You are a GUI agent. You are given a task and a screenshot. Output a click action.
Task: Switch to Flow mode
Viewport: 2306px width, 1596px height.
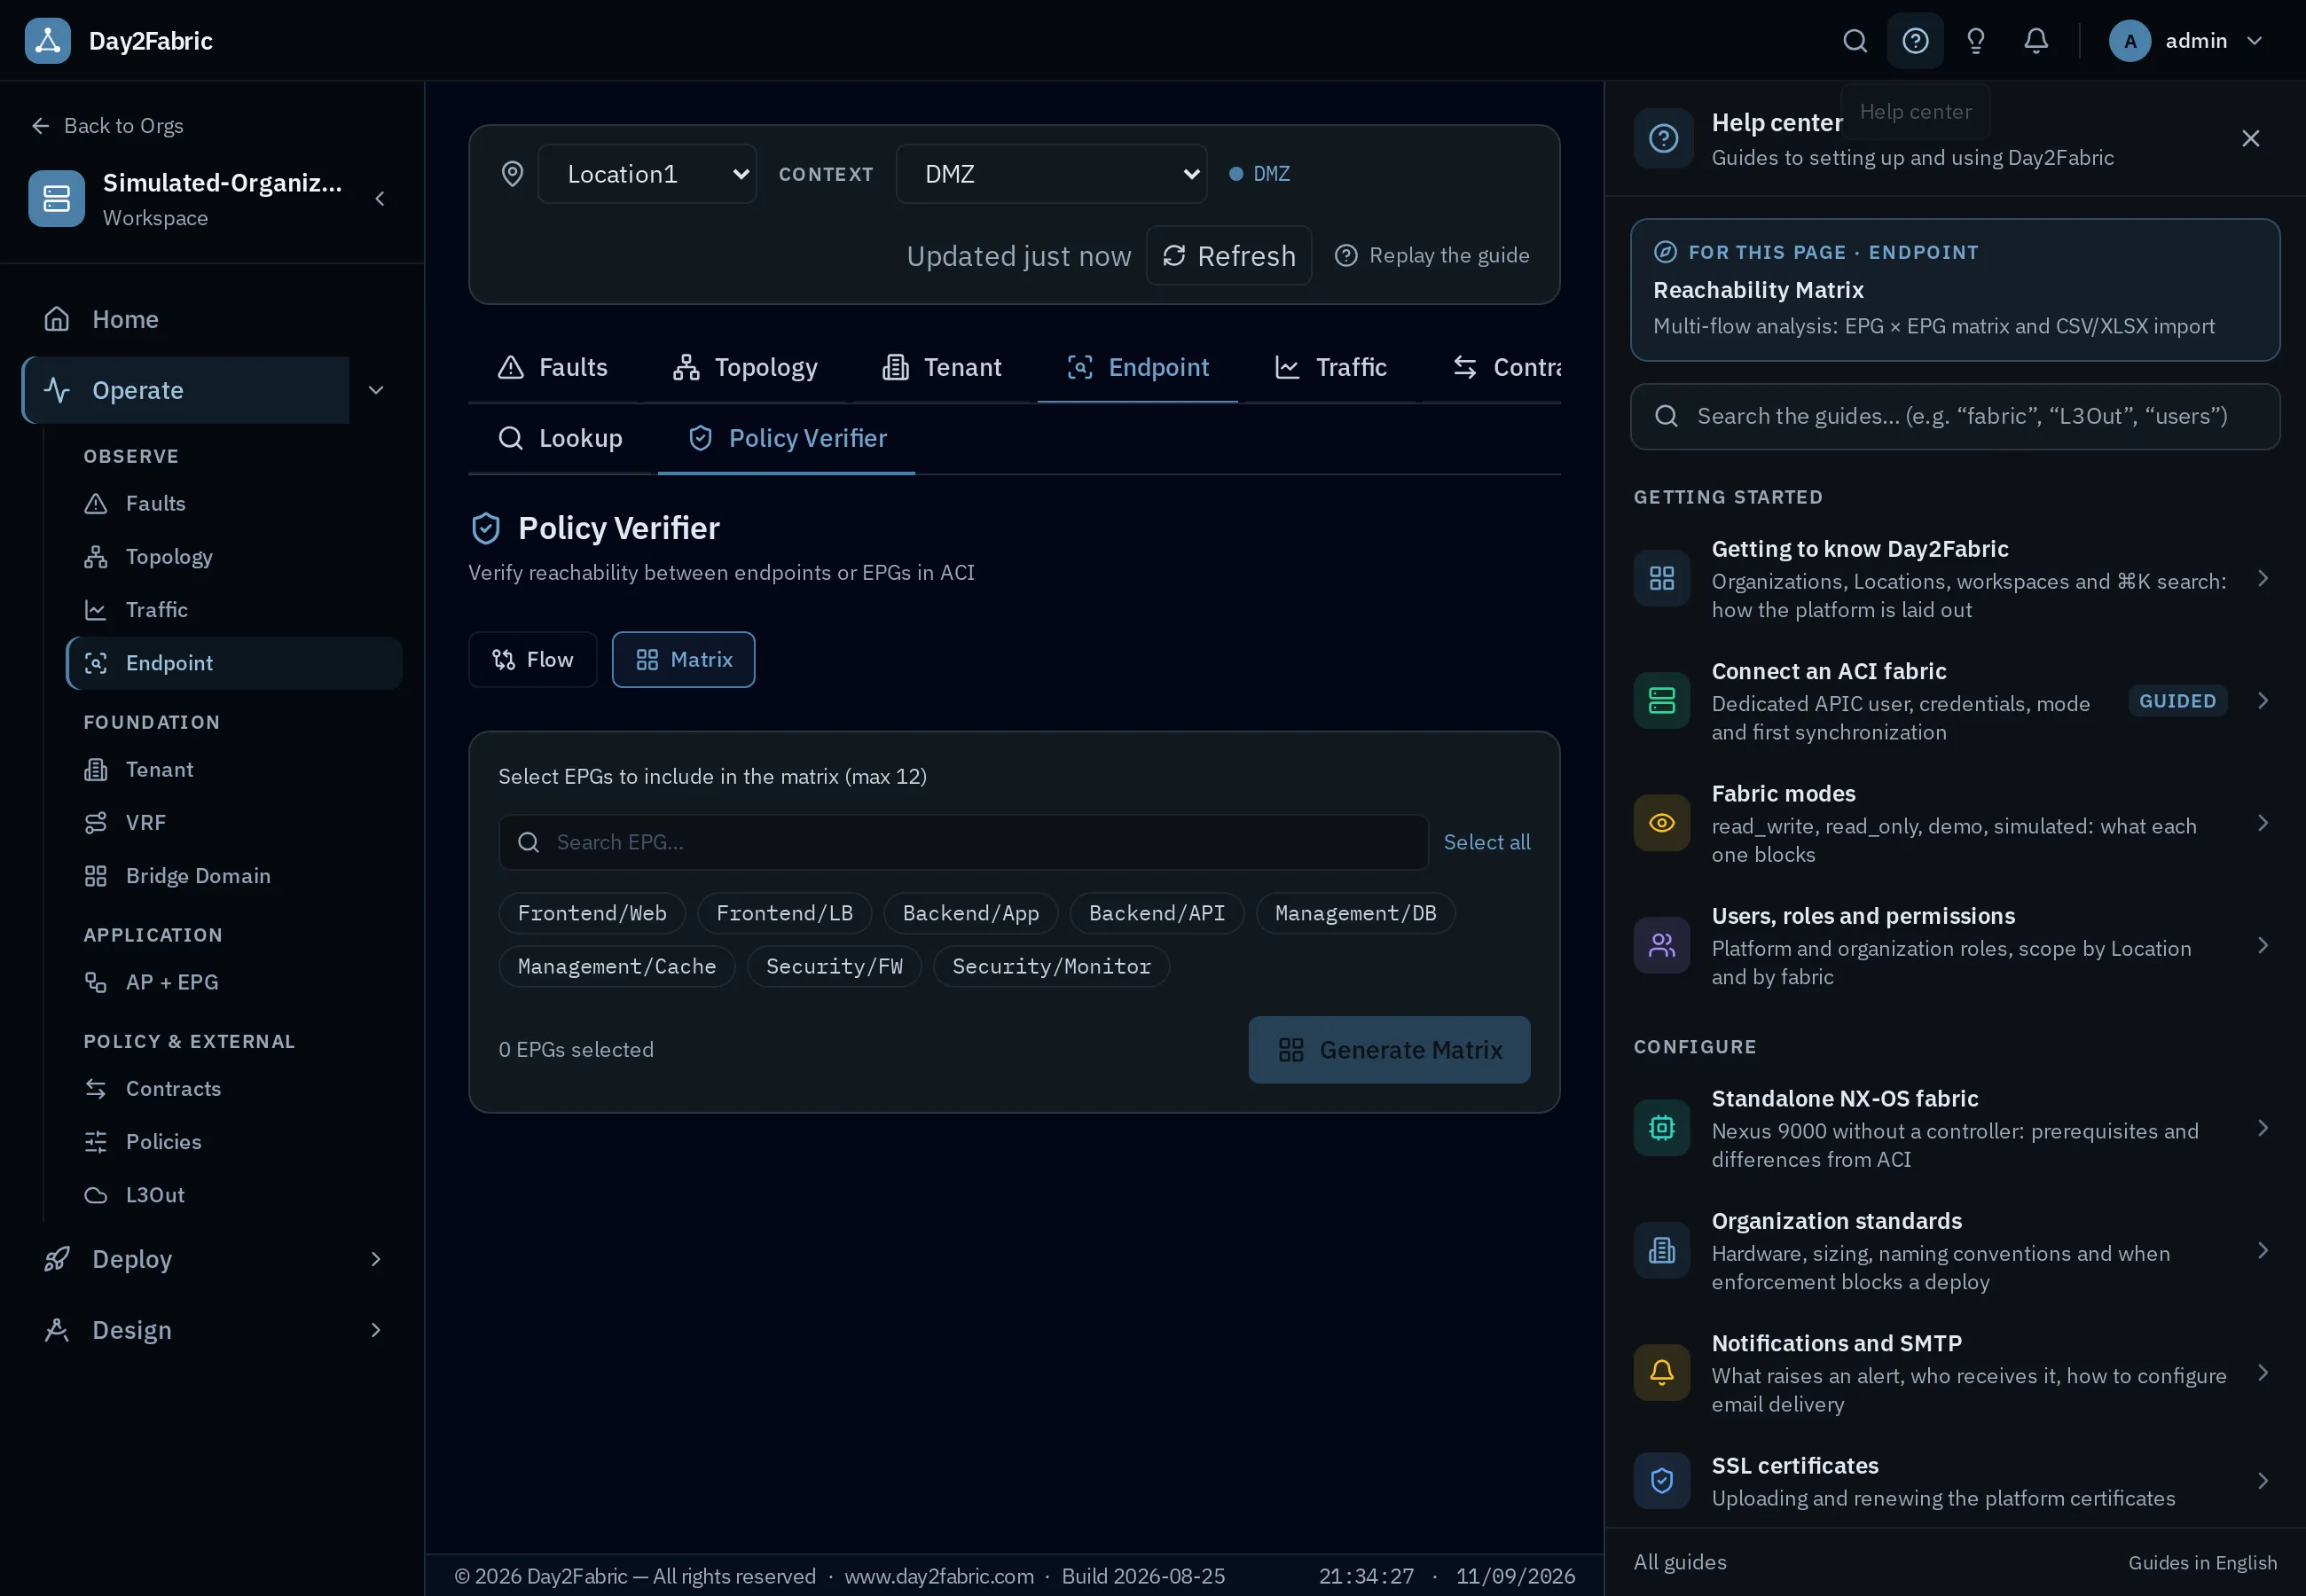(533, 660)
